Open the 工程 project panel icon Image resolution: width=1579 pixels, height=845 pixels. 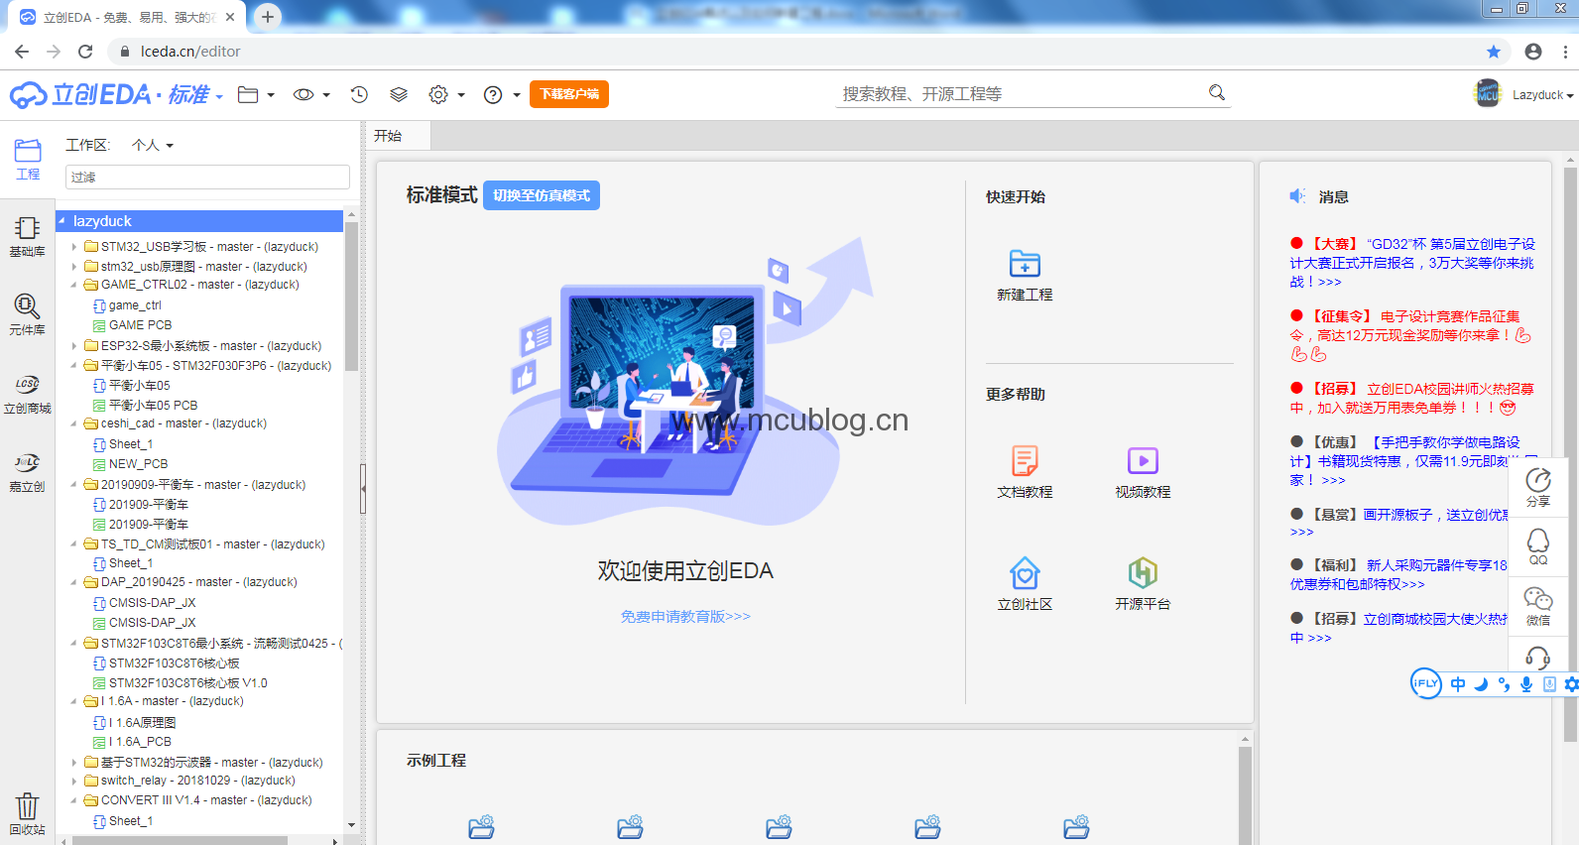pos(28,159)
